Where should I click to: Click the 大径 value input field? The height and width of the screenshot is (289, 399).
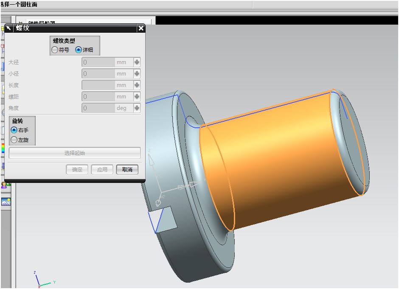point(98,62)
